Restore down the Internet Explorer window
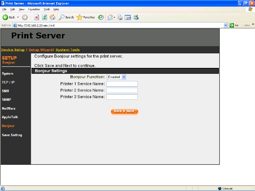Image resolution: width=255 pixels, height=191 pixels. (x=246, y=3)
